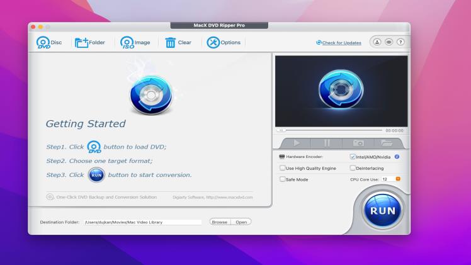
Task: Load a DVD with the Disc icon
Action: click(48, 43)
